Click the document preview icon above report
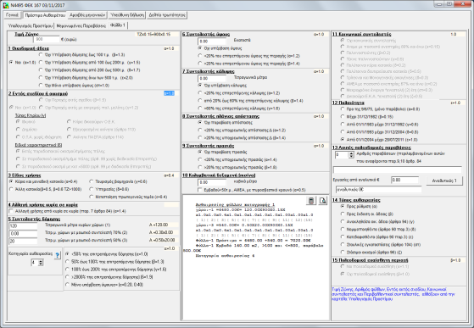Image resolution: width=474 pixels, height=328 pixels. (323, 201)
